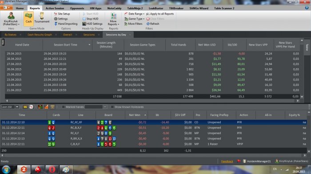This screenshot has width=311, height=174.
Task: Click Refresh filter button
Action: [153, 24]
